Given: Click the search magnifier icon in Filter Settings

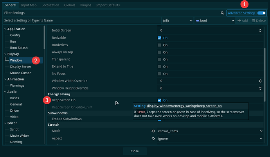Looking at the screenshot, I should (222, 13).
